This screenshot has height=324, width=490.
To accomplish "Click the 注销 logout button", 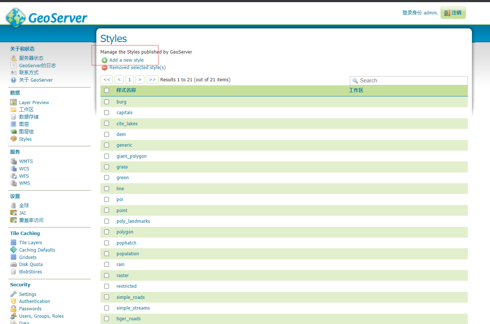I will tap(453, 13).
